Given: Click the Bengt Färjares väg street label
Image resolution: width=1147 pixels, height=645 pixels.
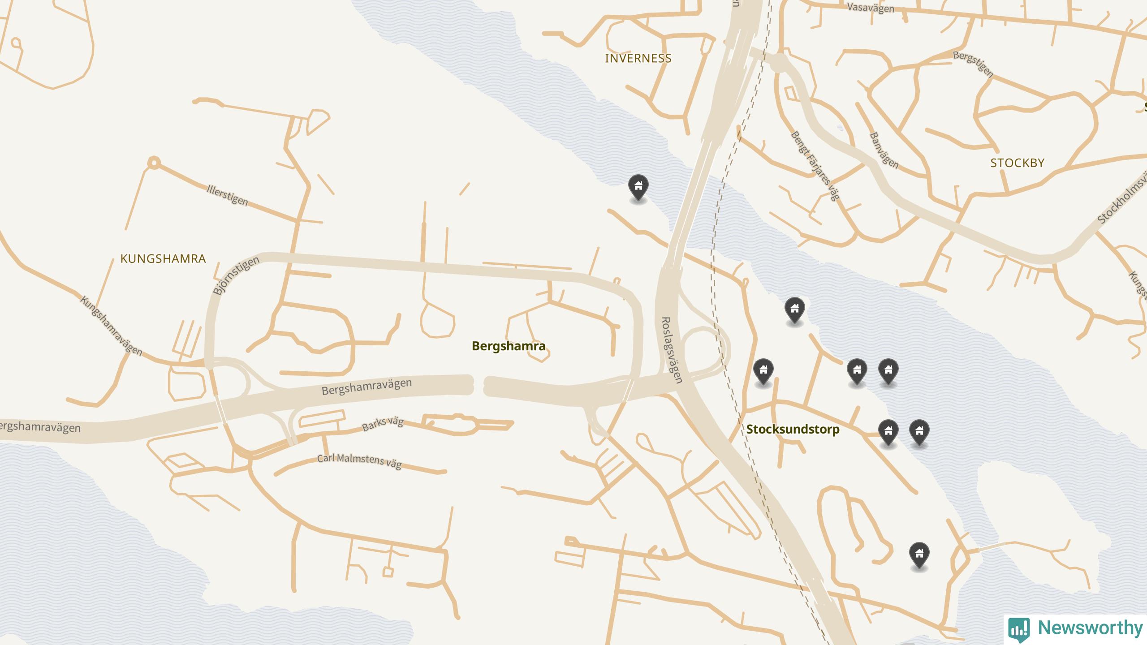Looking at the screenshot, I should pos(815,166).
